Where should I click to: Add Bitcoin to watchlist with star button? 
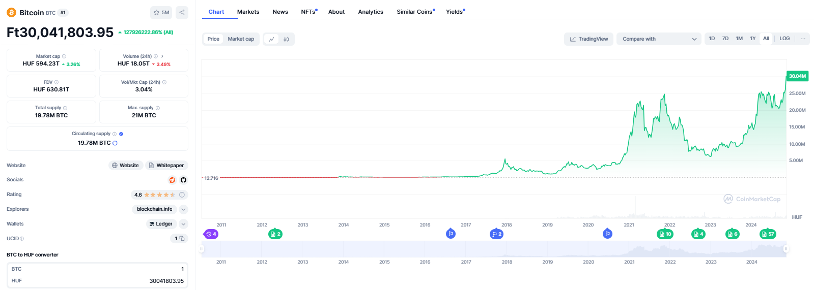[x=161, y=13]
